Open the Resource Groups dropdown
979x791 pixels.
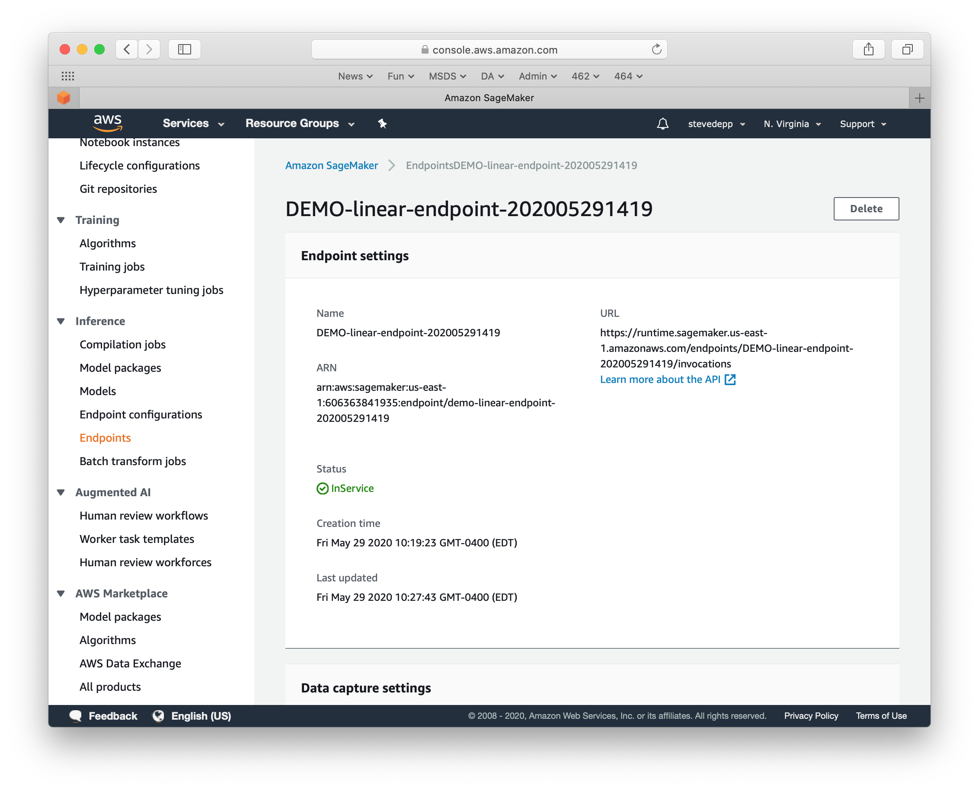300,124
